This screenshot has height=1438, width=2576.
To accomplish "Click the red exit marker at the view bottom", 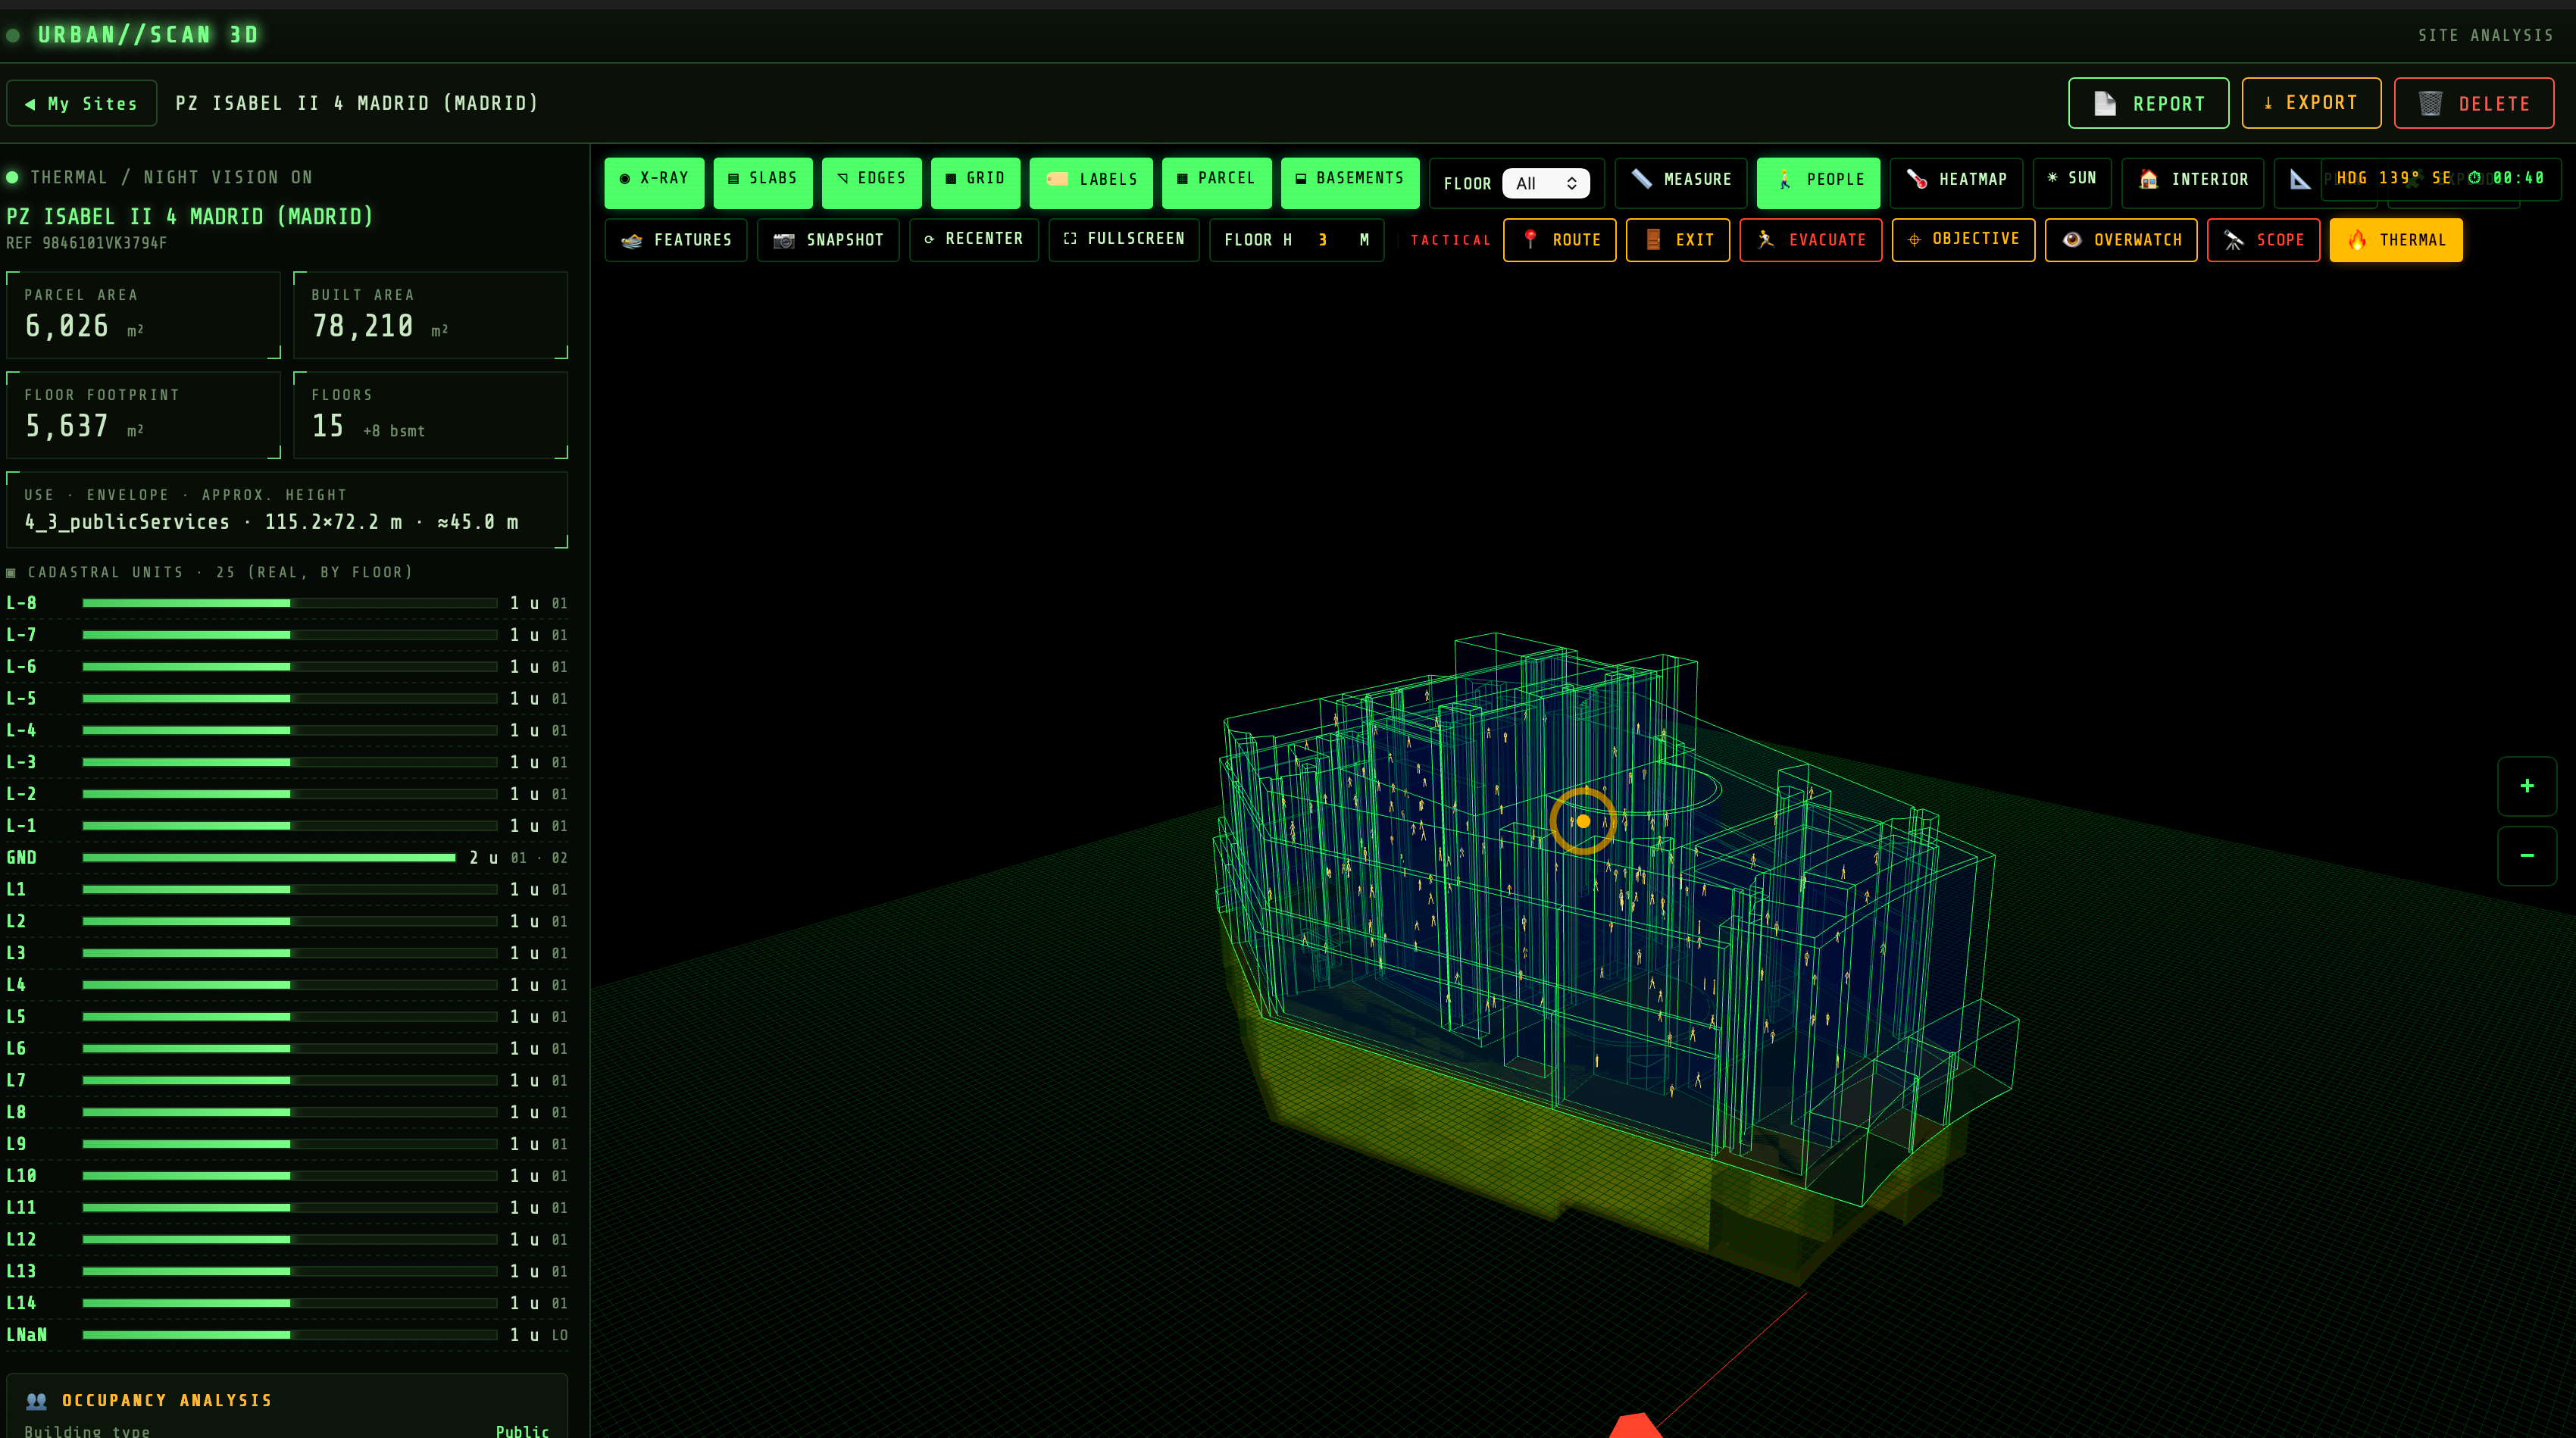I will tap(1636, 1426).
